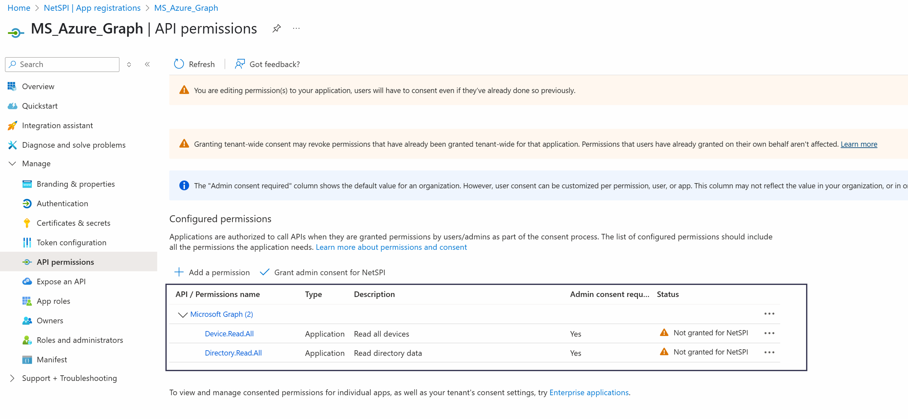Click the API permissions sidebar icon
This screenshot has width=908, height=419.
[x=27, y=262]
